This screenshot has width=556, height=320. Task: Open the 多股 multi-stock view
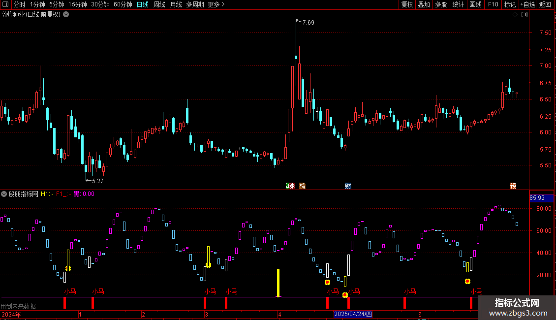click(441, 4)
